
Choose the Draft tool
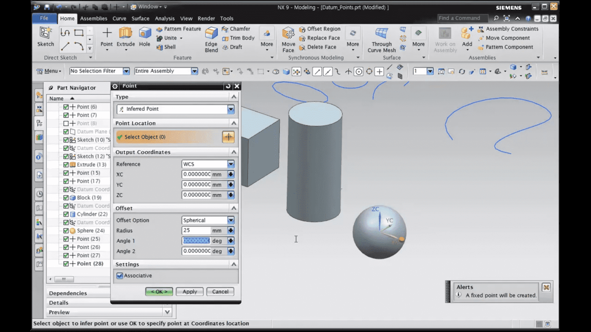click(232, 47)
